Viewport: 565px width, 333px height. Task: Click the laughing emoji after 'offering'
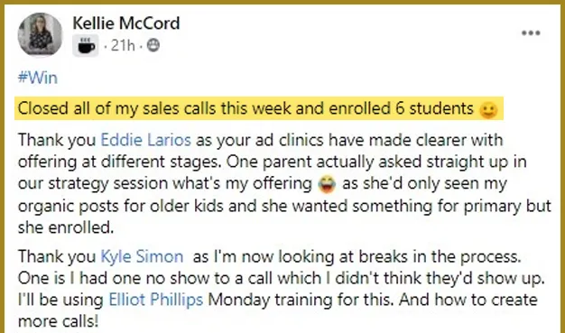(327, 184)
